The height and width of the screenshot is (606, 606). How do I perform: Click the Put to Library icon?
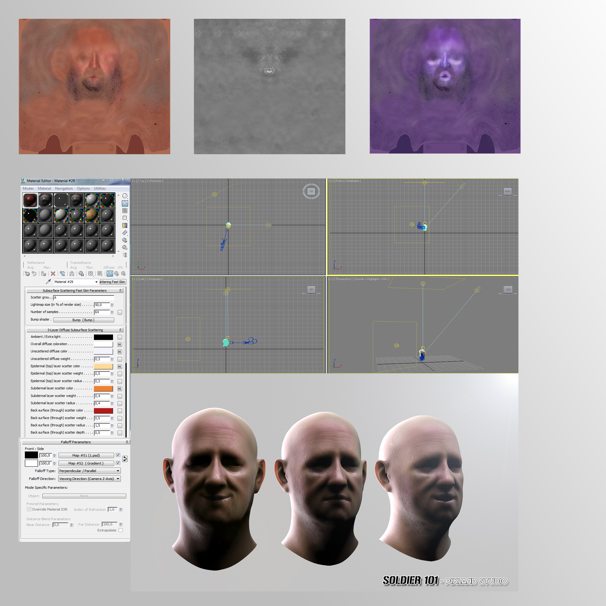(81, 274)
